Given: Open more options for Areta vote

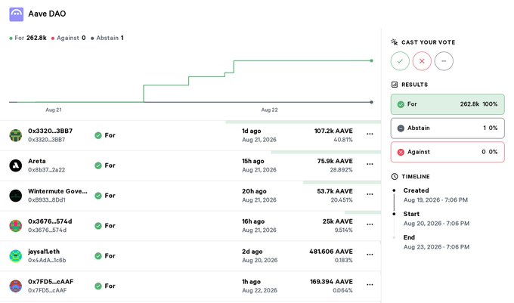Looking at the screenshot, I should point(370,164).
